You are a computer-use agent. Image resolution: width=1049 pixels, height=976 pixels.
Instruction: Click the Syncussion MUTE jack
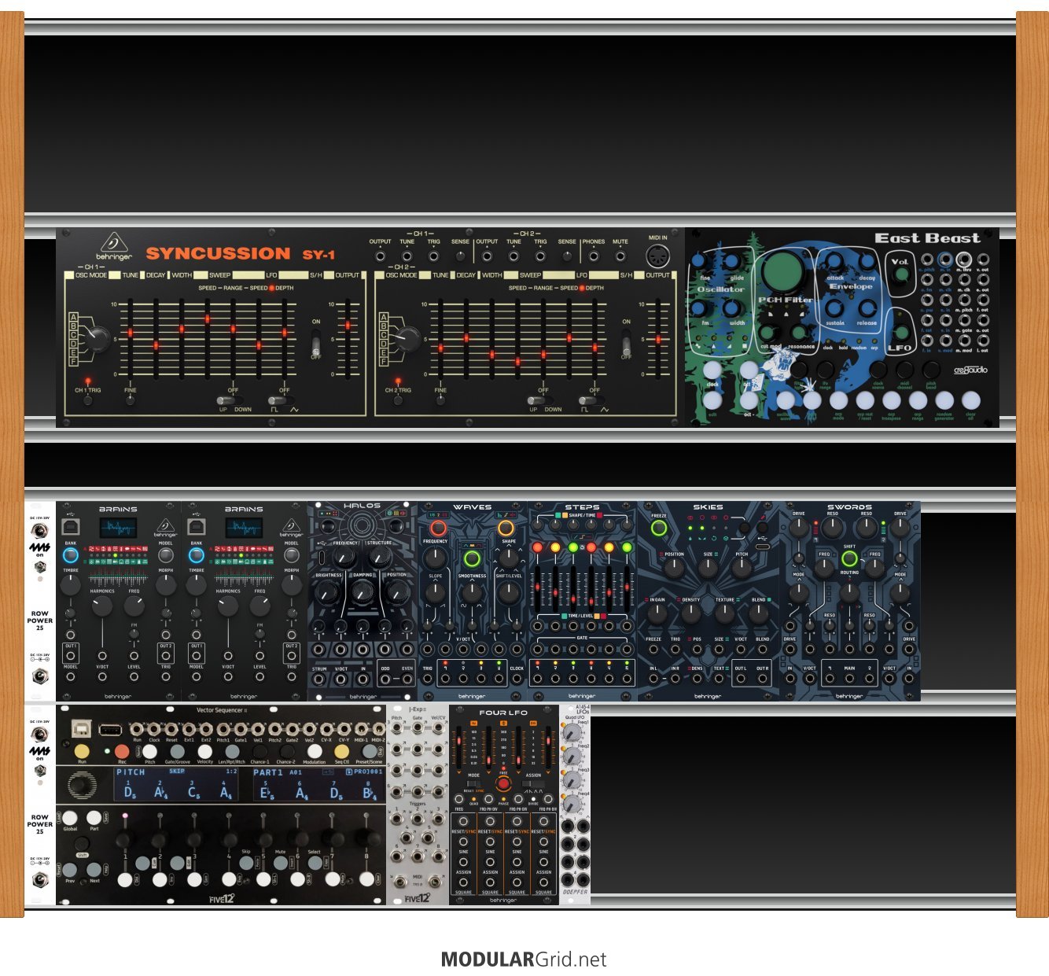tap(620, 256)
